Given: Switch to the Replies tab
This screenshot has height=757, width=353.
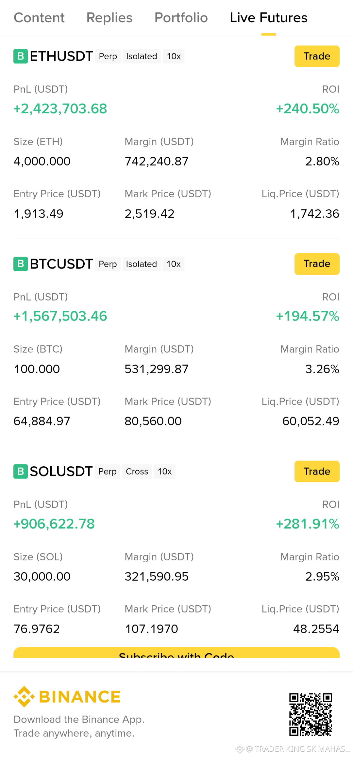Looking at the screenshot, I should 109,18.
